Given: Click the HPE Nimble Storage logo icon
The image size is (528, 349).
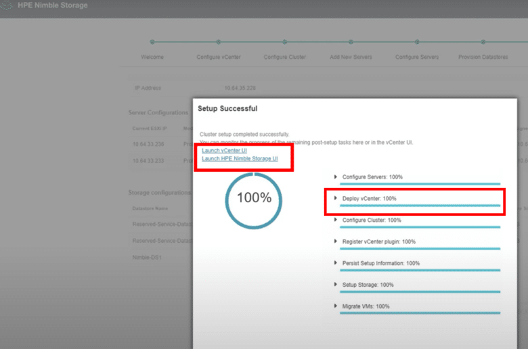Looking at the screenshot, I should point(6,5).
